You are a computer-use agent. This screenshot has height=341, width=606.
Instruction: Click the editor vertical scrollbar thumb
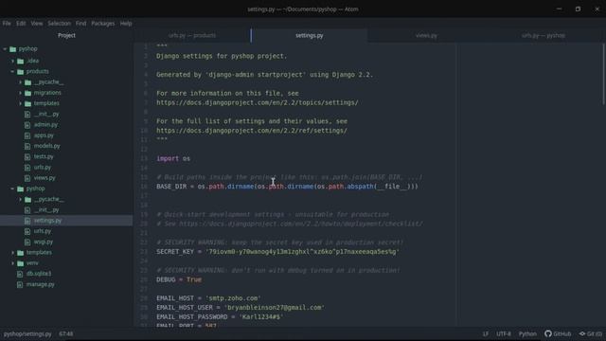pos(603,74)
